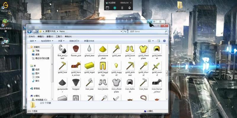Select the iron_axe file
The width and height of the screenshot is (237, 118).
(89, 82)
